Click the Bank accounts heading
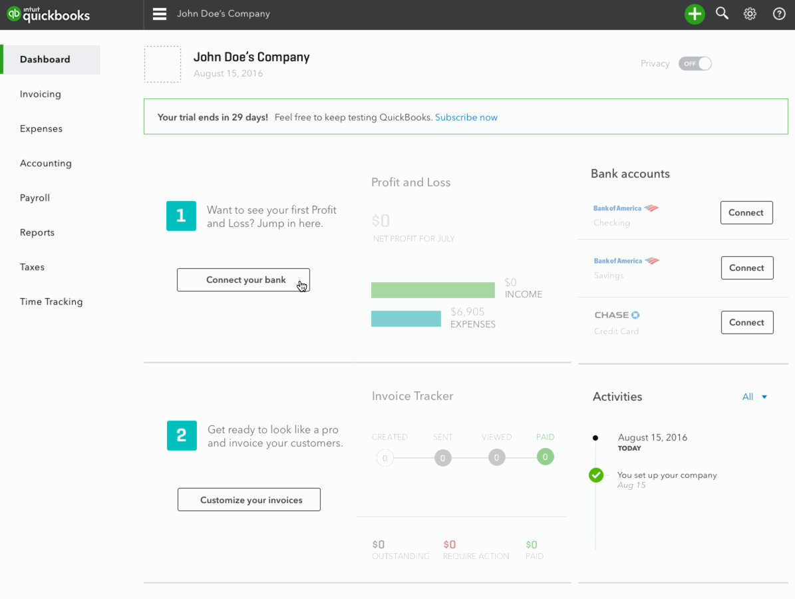 click(630, 174)
